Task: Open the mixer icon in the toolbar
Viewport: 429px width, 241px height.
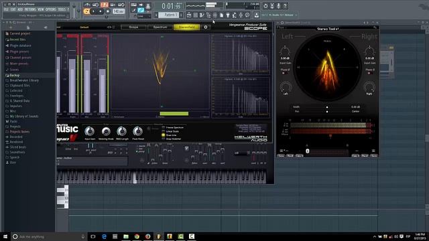Action: [x=214, y=15]
